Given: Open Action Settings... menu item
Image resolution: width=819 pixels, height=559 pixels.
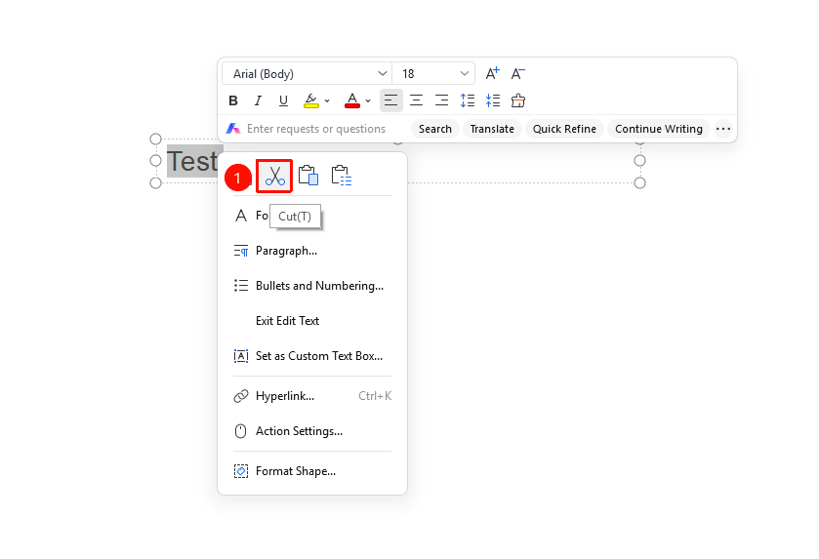Looking at the screenshot, I should pyautogui.click(x=312, y=431).
